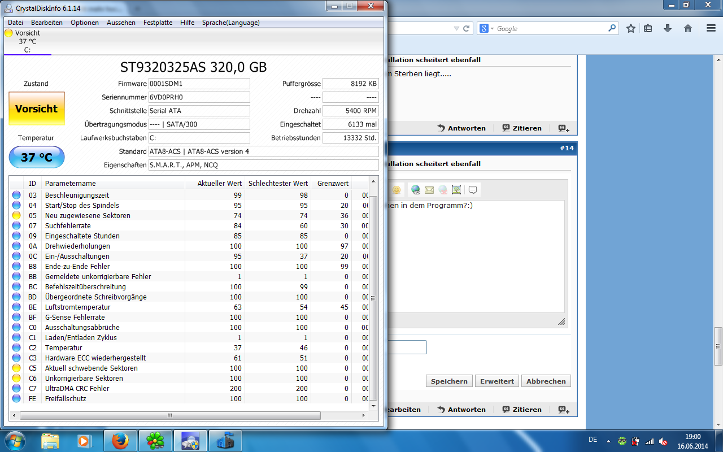This screenshot has height=452, width=723.
Task: Click the insert email envelope icon in editor
Action: tap(429, 190)
